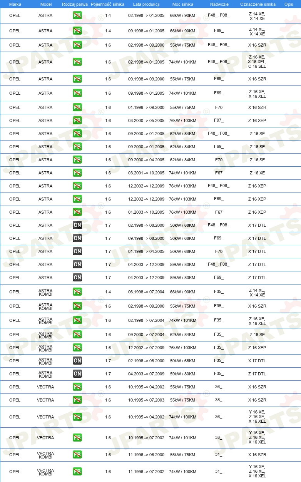The width and height of the screenshot is (301, 482).
Task: Select the PB icon for ASTRA 03.2001 -> 10.2005
Action: 77,173
